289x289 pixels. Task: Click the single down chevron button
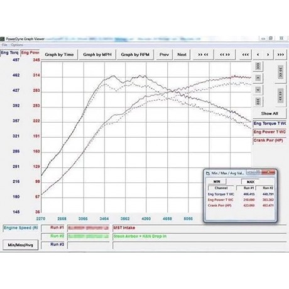[x=258, y=90]
